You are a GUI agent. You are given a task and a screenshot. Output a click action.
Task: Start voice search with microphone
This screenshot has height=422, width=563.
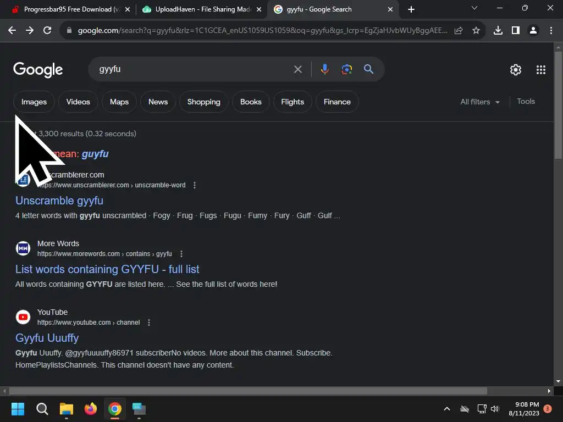[324, 69]
